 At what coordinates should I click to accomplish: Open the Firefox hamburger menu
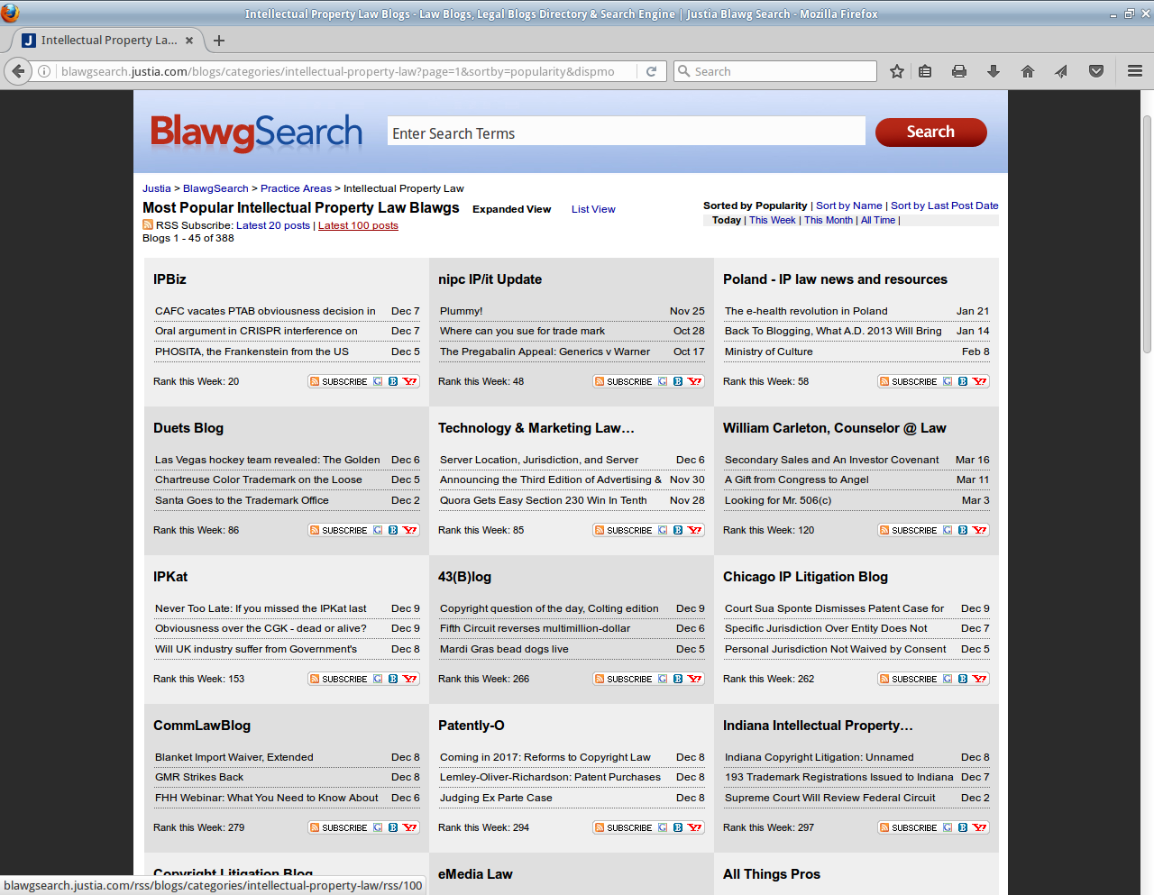coord(1135,71)
